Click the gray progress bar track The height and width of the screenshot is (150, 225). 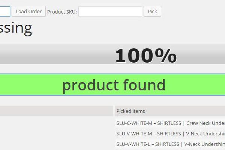point(56,55)
